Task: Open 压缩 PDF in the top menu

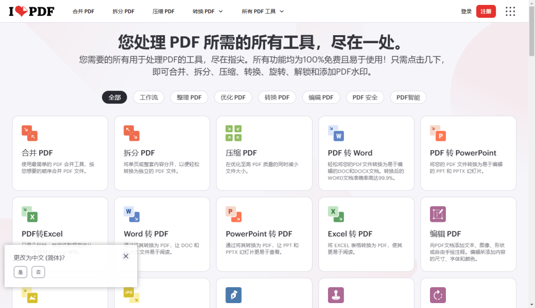Action: 163,11
